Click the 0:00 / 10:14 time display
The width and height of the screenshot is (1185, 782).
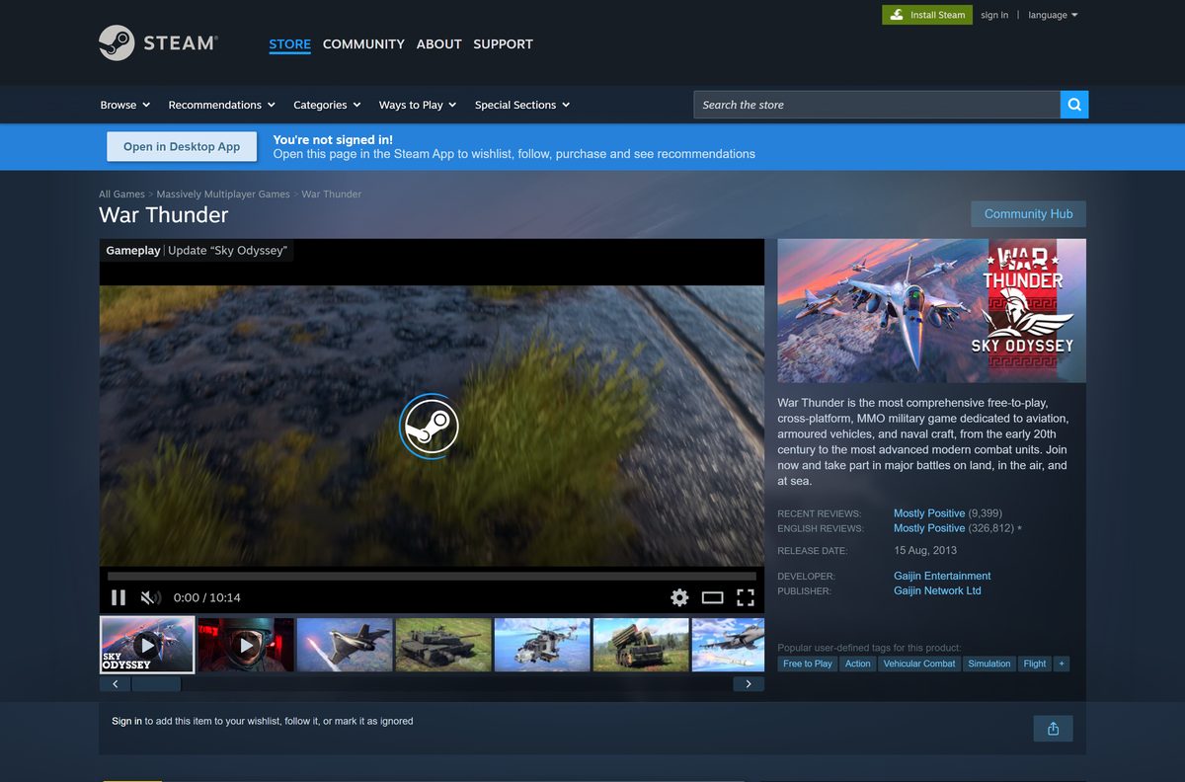point(206,597)
